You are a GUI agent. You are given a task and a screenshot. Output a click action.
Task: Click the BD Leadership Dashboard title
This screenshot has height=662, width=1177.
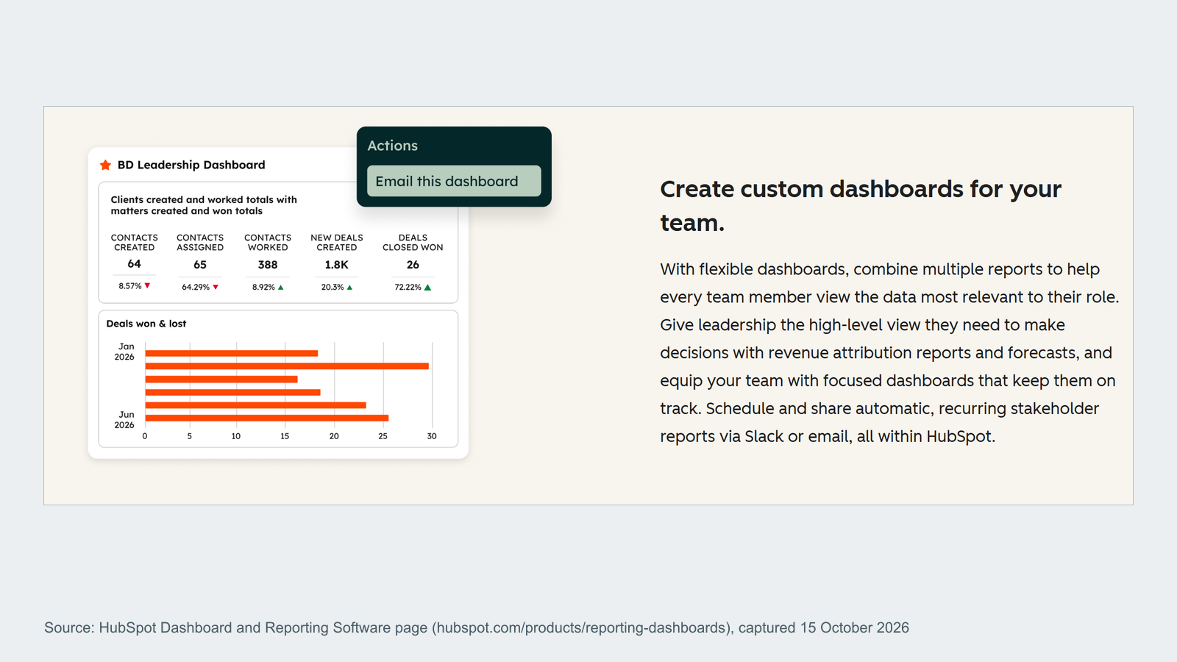(191, 165)
